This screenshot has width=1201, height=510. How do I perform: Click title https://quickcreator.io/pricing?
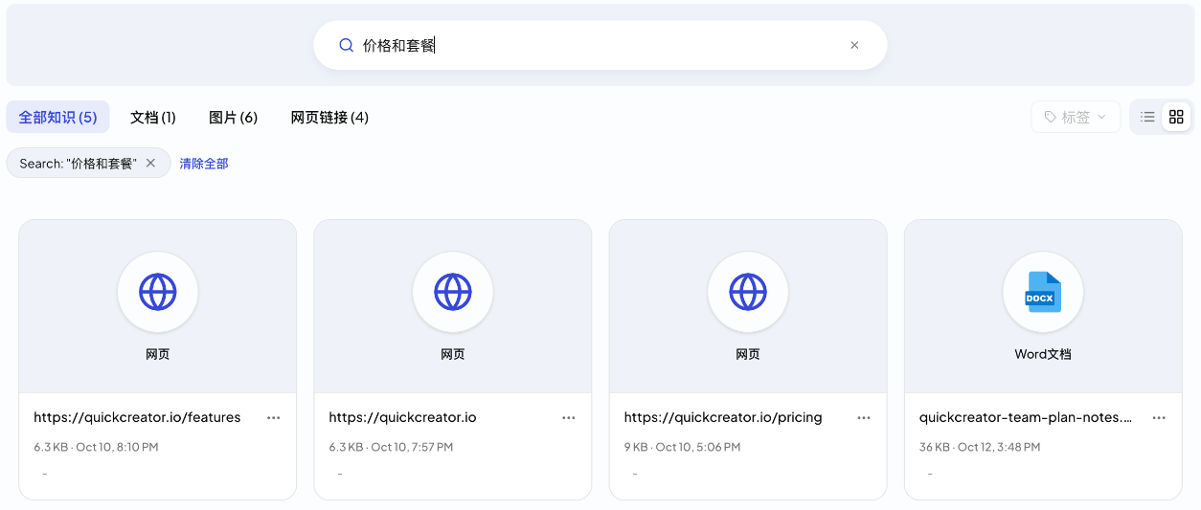[x=723, y=417]
